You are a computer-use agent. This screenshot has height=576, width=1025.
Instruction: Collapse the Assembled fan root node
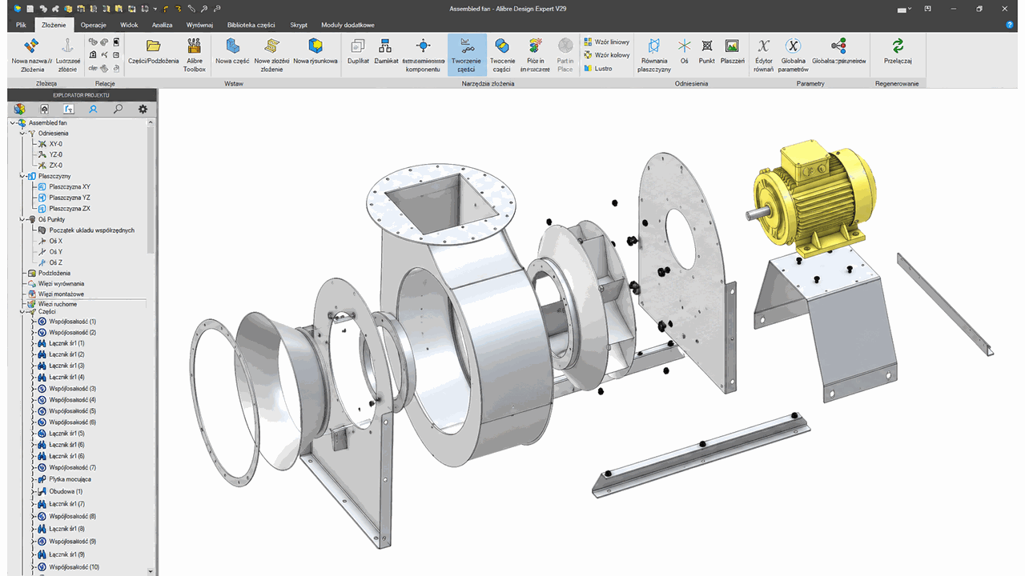(x=13, y=122)
